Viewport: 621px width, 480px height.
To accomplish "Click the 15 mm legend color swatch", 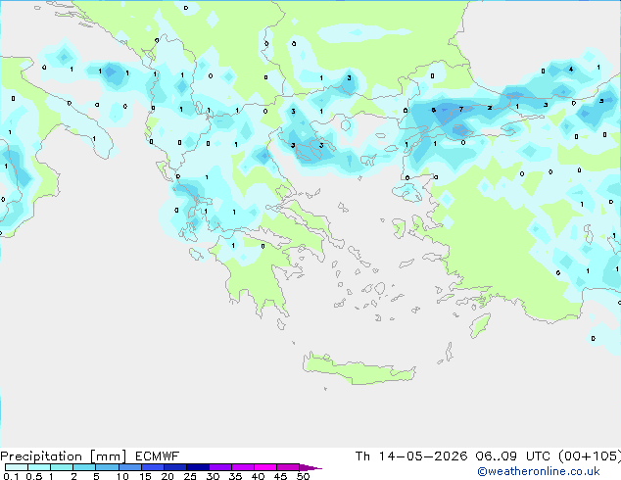I will [152, 467].
